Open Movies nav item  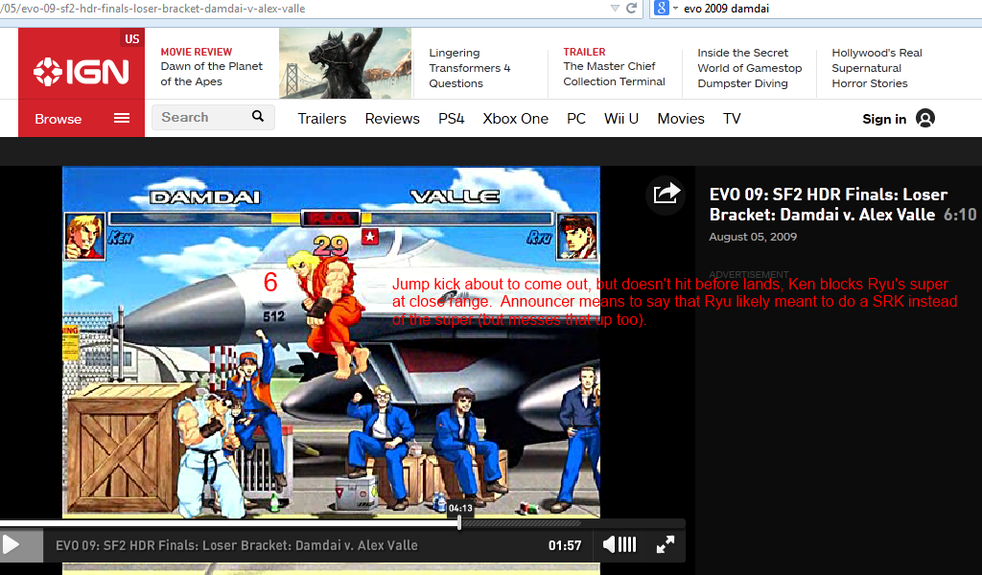coord(681,118)
